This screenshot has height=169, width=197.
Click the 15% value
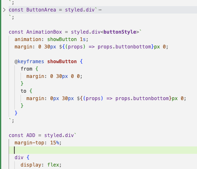[x=55, y=143]
